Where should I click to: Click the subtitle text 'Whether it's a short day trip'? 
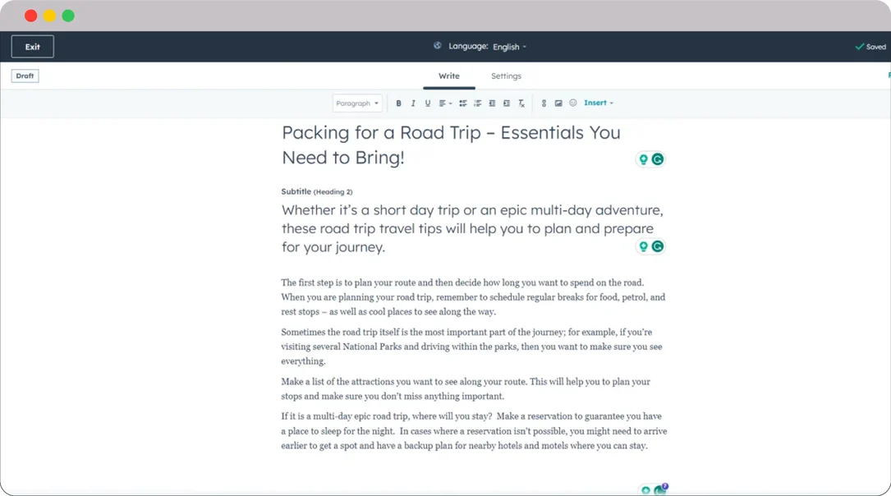pyautogui.click(x=472, y=228)
